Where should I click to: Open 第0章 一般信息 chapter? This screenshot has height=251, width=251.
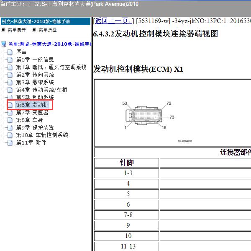pyautogui.click(x=35, y=60)
